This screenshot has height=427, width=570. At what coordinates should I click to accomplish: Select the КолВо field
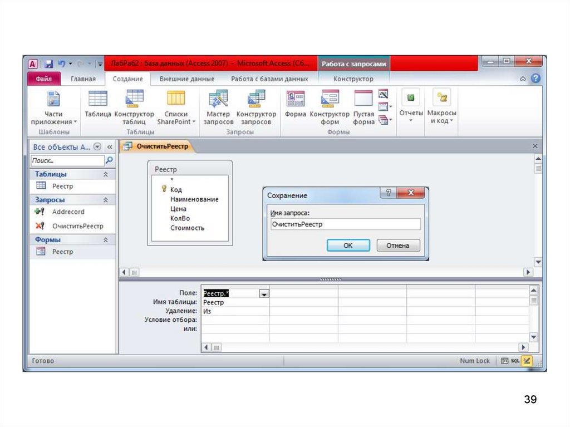point(180,218)
